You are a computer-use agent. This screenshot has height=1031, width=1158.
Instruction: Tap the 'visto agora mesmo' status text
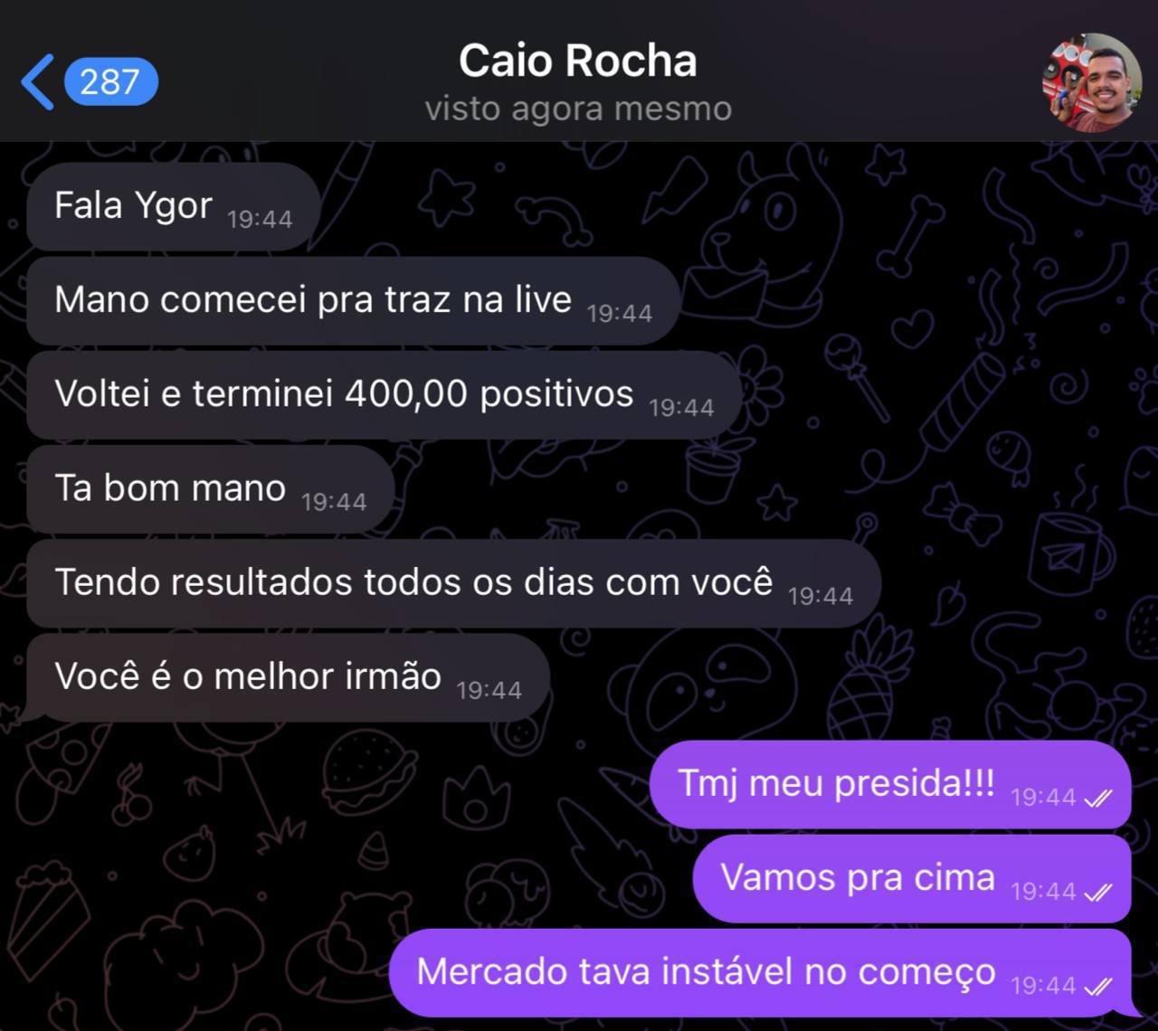(578, 109)
